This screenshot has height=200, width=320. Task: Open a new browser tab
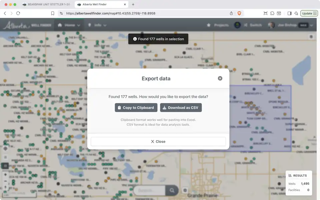coord(133,4)
